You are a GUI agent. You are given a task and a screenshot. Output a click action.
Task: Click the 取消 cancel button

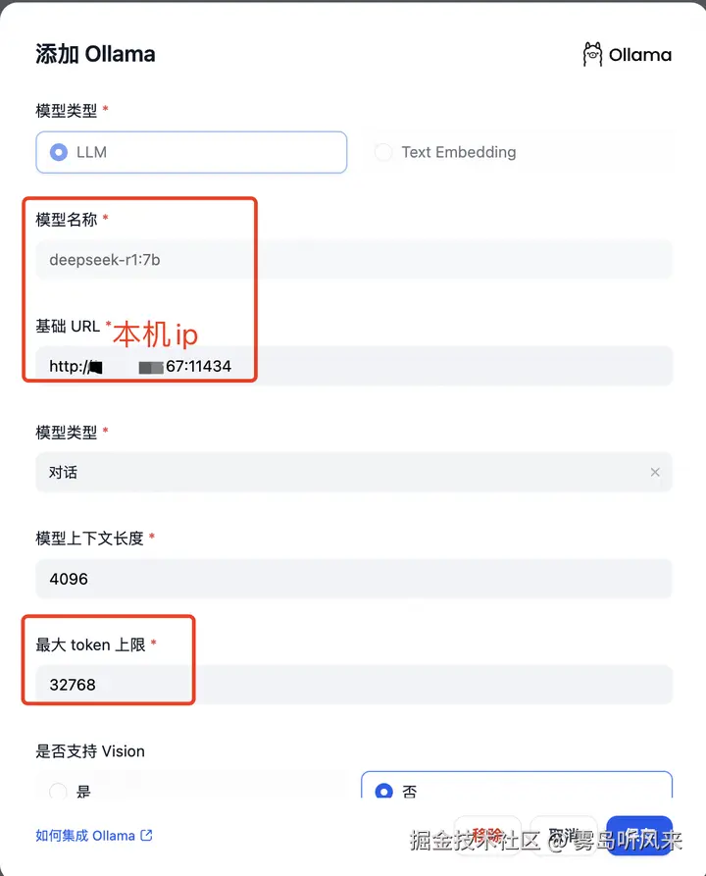point(564,836)
